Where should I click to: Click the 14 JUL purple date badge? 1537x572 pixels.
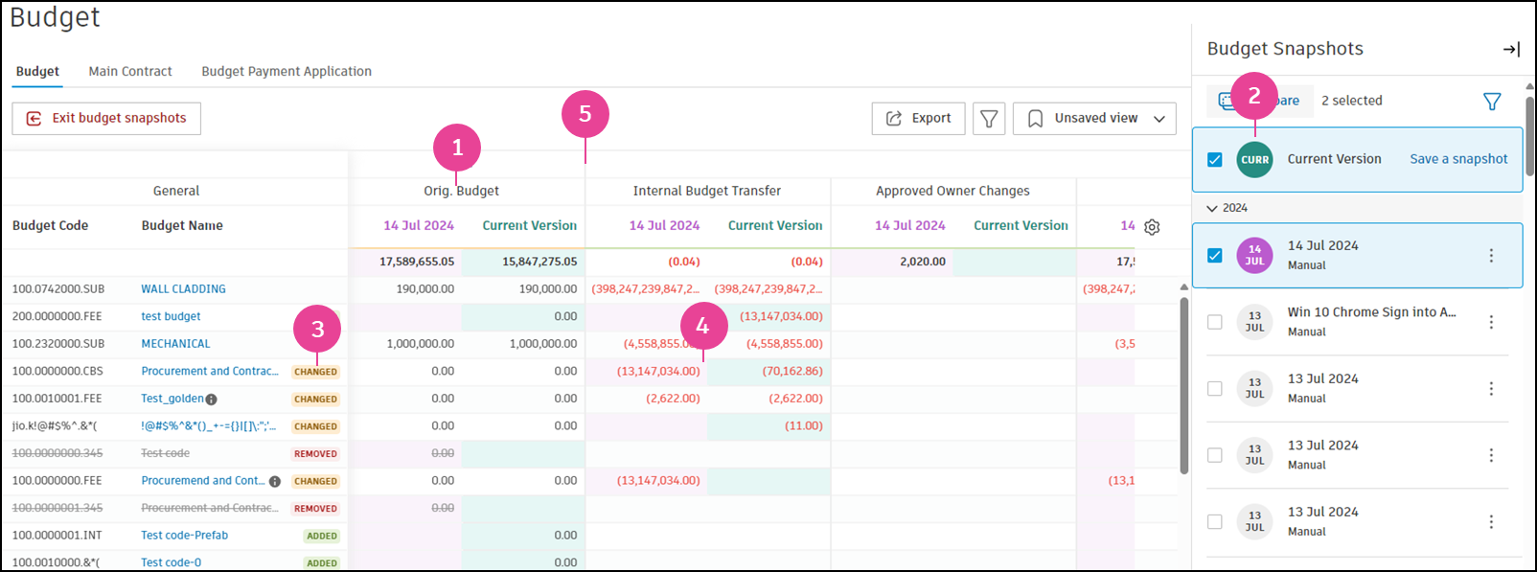coord(1254,256)
